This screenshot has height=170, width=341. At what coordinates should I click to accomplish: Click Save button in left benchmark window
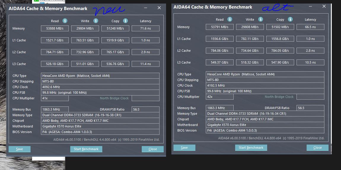20,149
